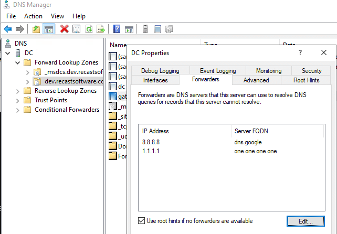
Task: Expand the Reverse Lookup Zones node
Action: tap(17, 91)
